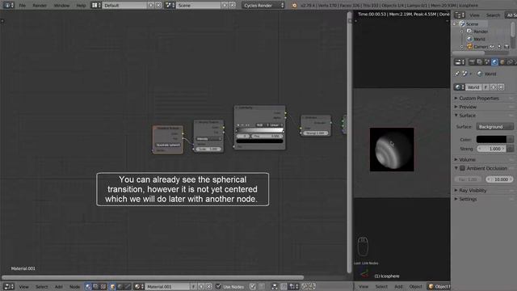The height and width of the screenshot is (291, 517).
Task: Select the compositing node tree type
Action: (x=95, y=287)
